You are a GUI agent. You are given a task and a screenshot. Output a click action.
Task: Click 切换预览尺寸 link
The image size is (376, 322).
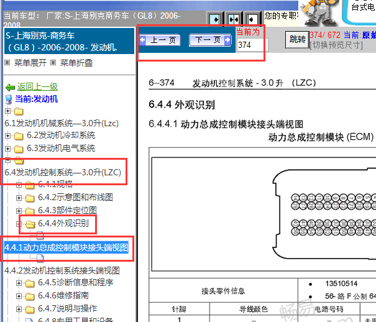pyautogui.click(x=336, y=45)
